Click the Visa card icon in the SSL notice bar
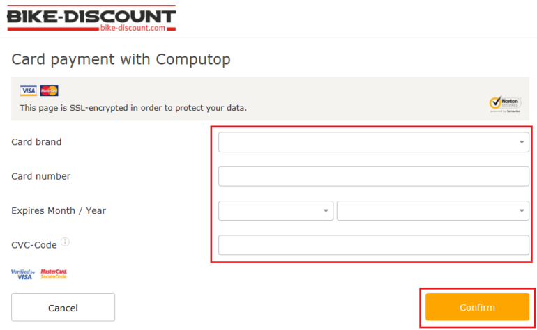Viewport: 537px width, 330px height. click(x=29, y=91)
